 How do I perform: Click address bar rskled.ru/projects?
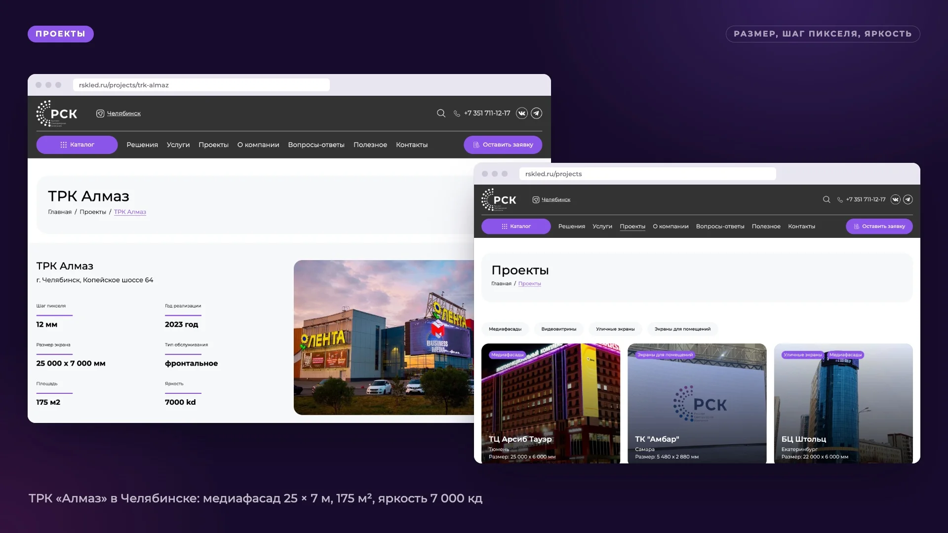click(x=647, y=174)
